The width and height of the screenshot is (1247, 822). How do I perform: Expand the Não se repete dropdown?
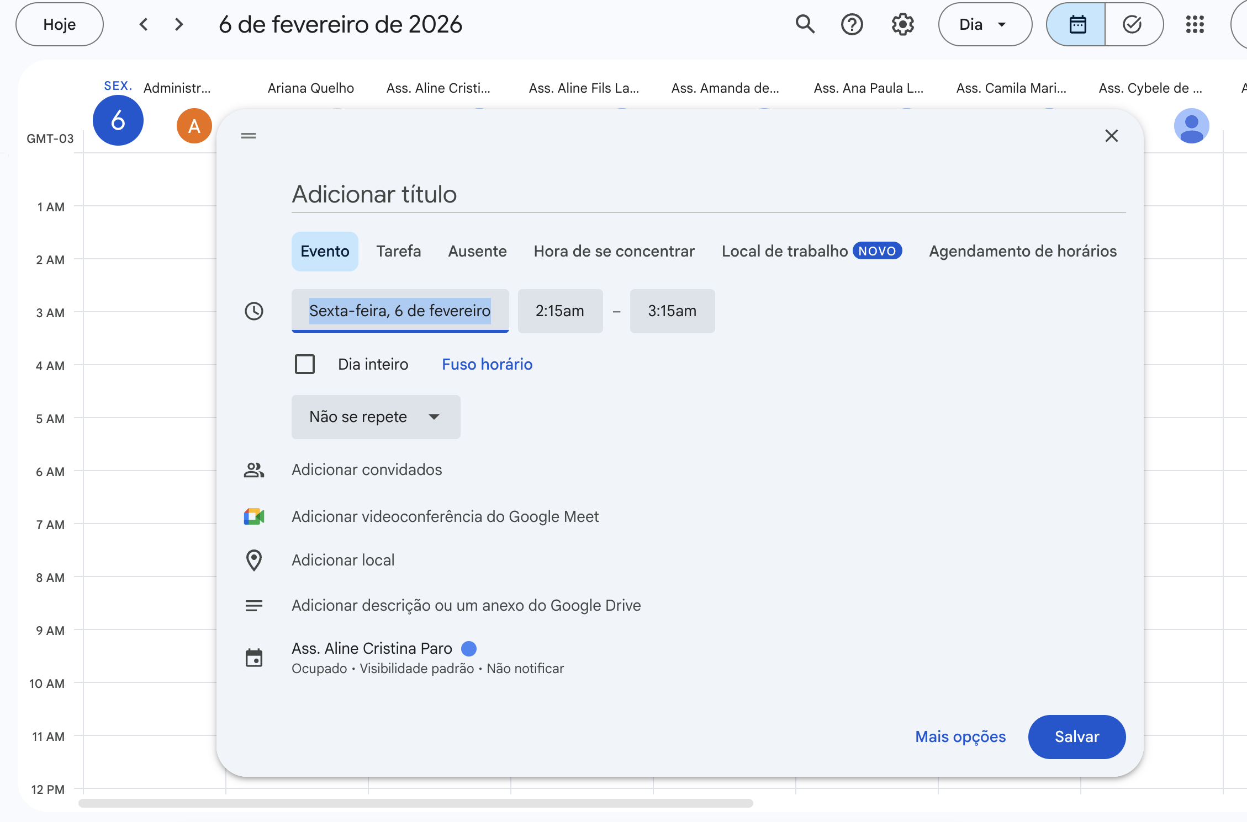[x=376, y=417]
